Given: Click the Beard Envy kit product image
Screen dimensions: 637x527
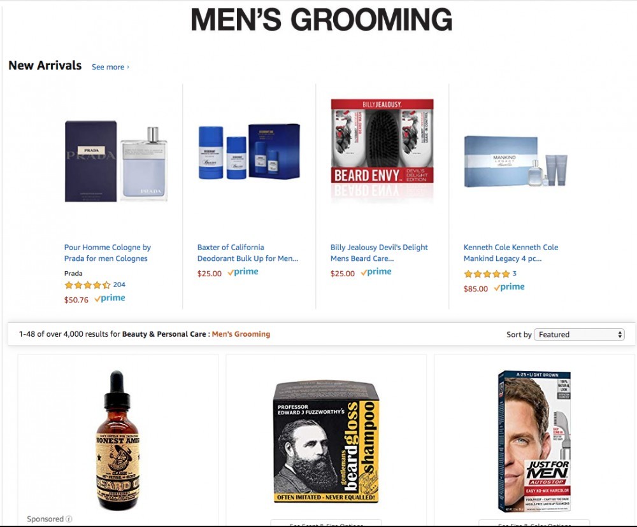Looking at the screenshot, I should click(382, 148).
